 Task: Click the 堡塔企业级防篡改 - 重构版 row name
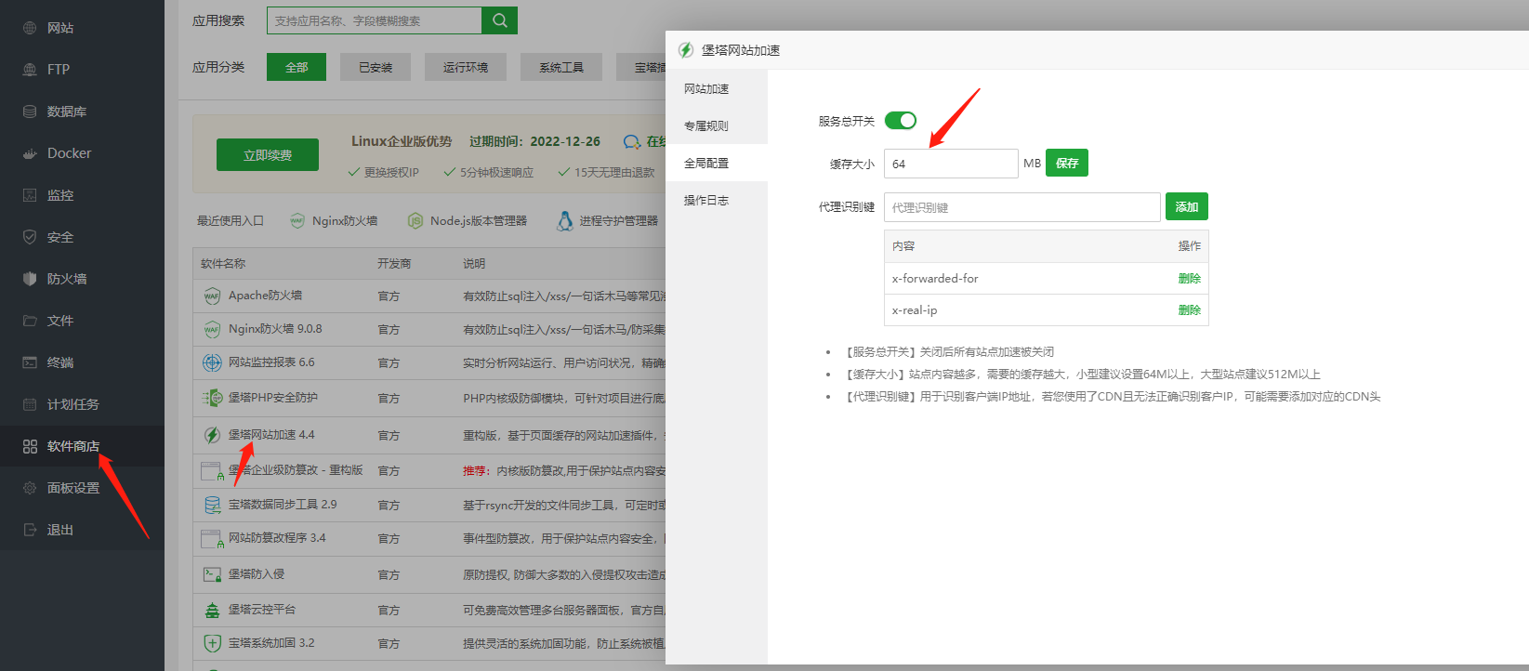[296, 470]
